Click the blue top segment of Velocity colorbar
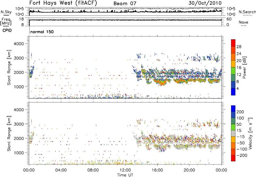This screenshot has height=177, width=256. point(233,109)
